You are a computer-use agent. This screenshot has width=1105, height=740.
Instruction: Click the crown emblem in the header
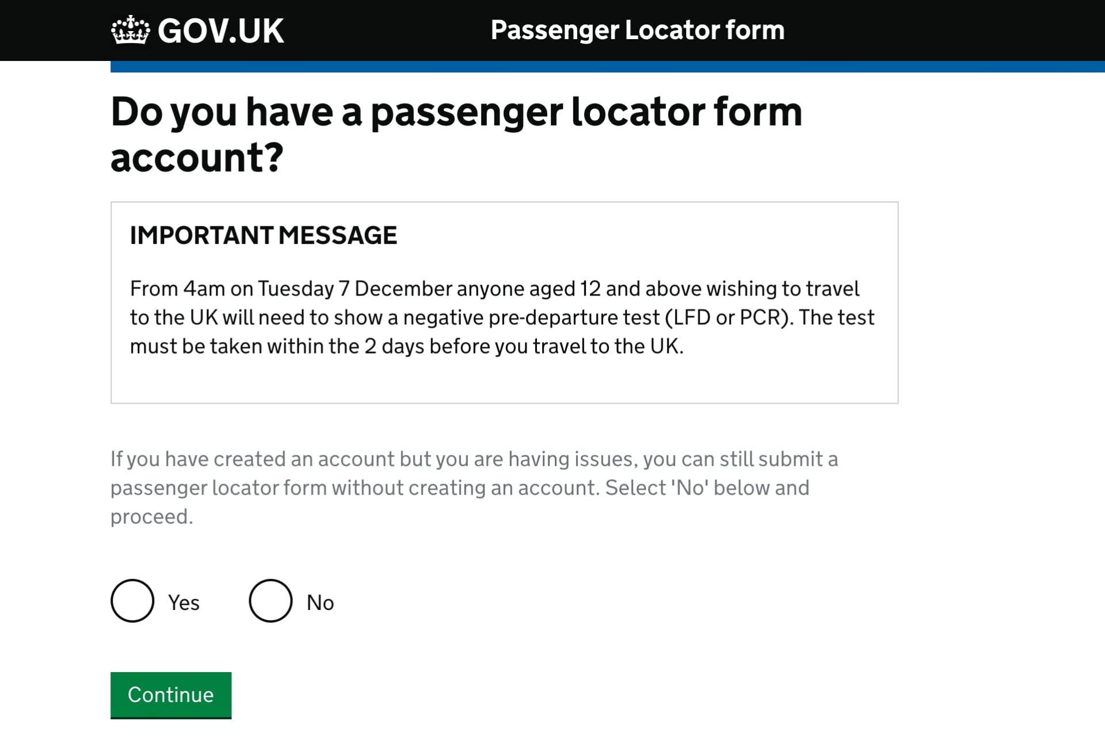[x=131, y=30]
